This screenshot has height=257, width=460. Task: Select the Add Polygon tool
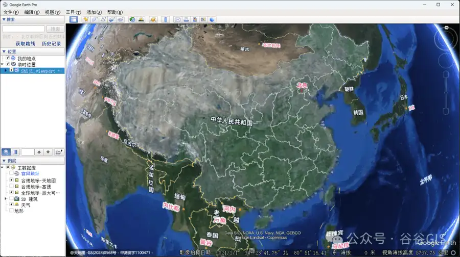pos(95,19)
